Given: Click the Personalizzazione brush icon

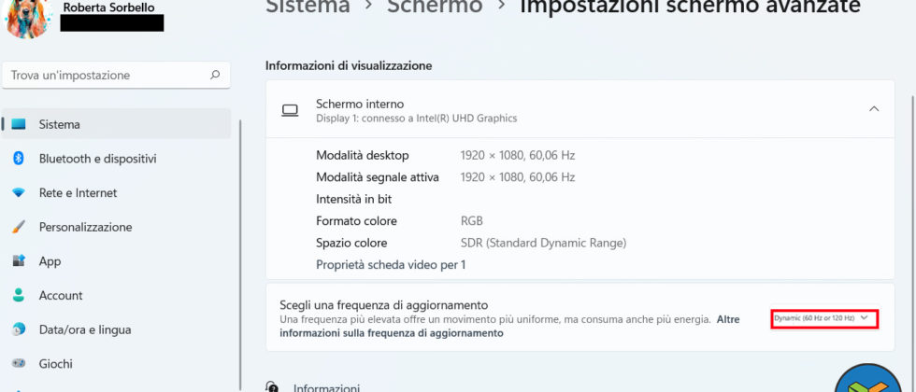Looking at the screenshot, I should [x=18, y=227].
